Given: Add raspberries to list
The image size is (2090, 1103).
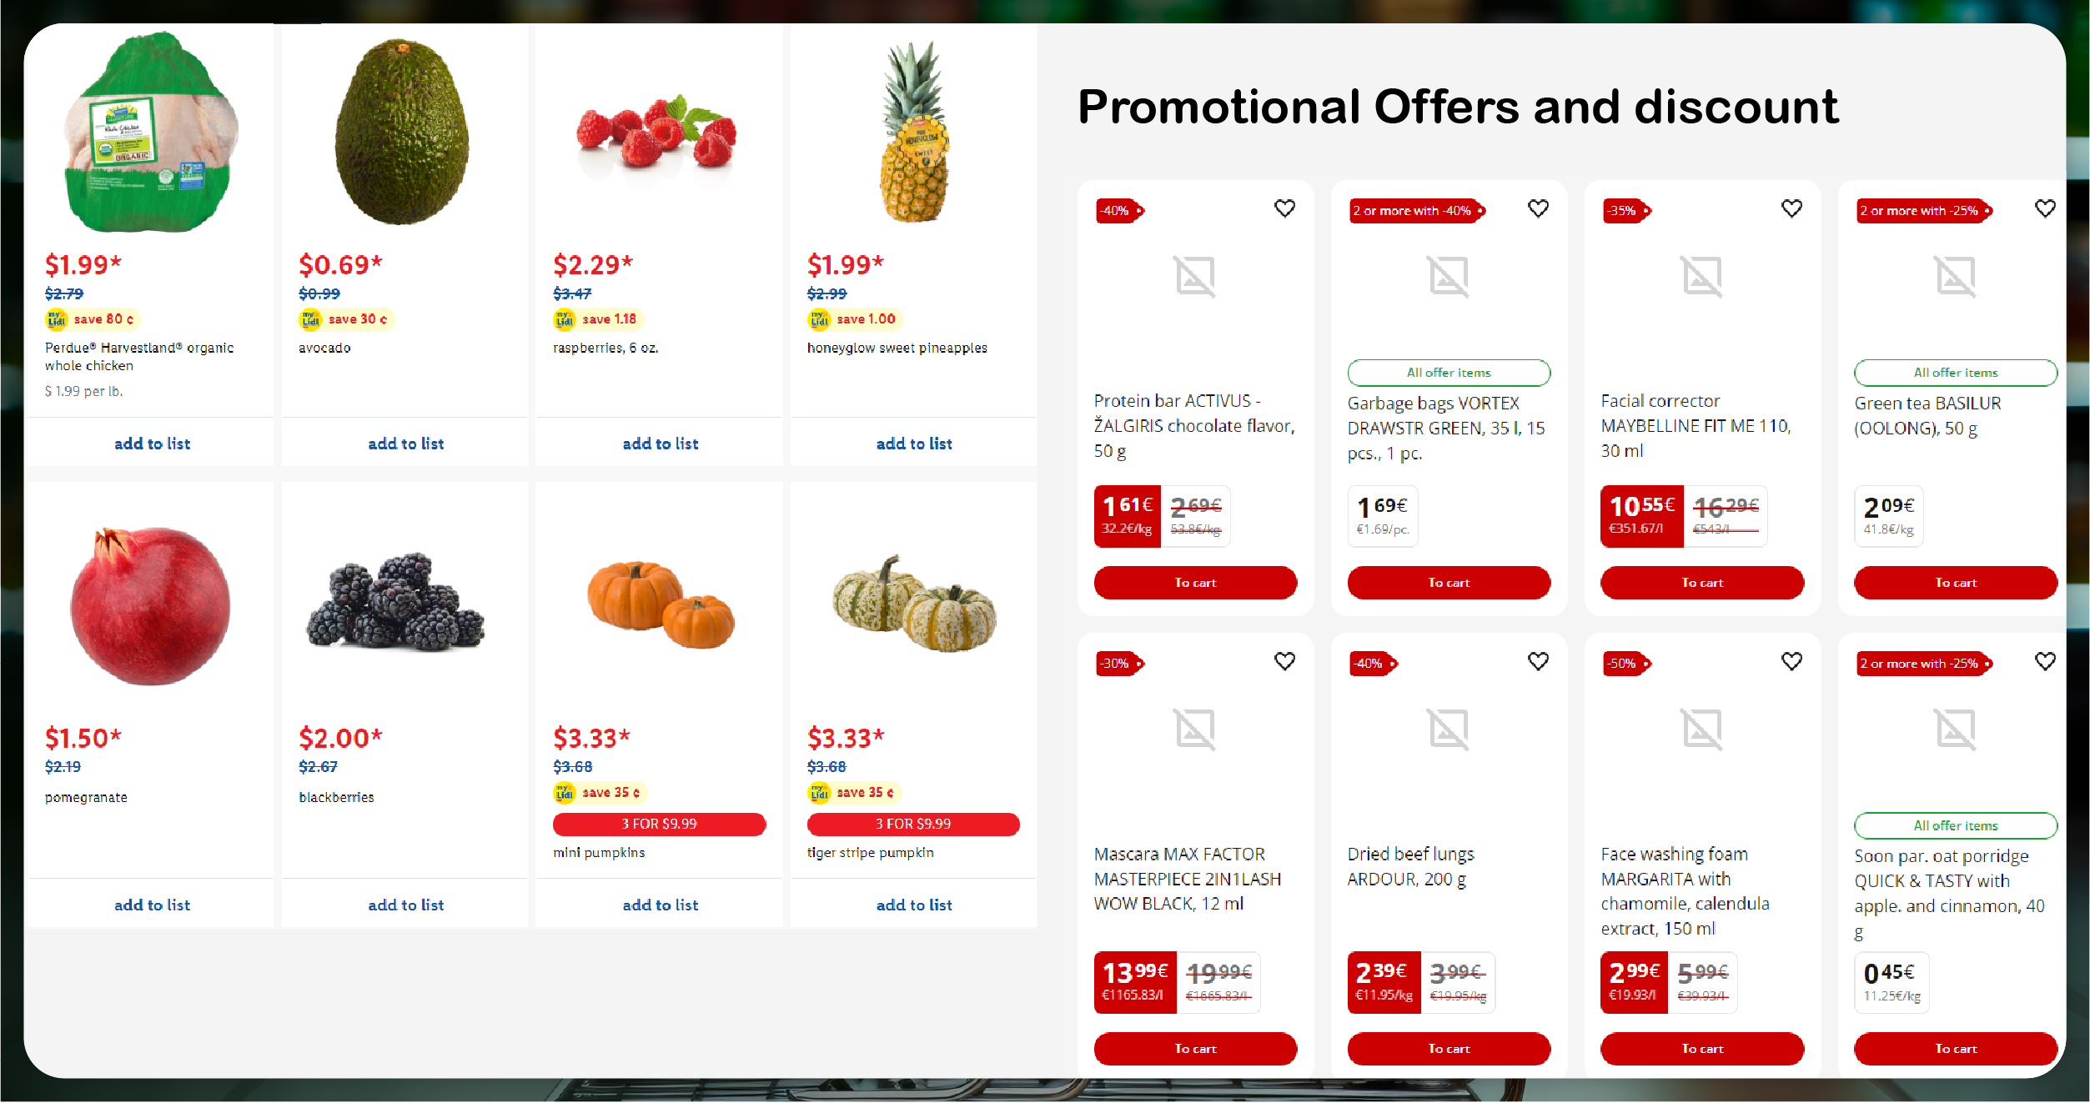Looking at the screenshot, I should [x=660, y=444].
